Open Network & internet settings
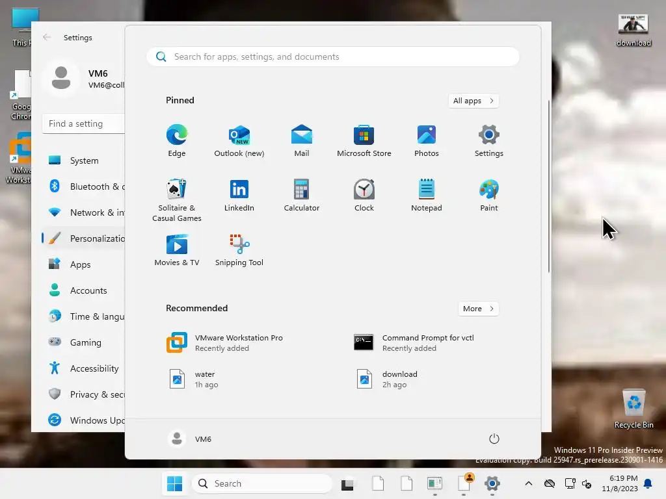Image resolution: width=666 pixels, height=499 pixels. [x=84, y=212]
